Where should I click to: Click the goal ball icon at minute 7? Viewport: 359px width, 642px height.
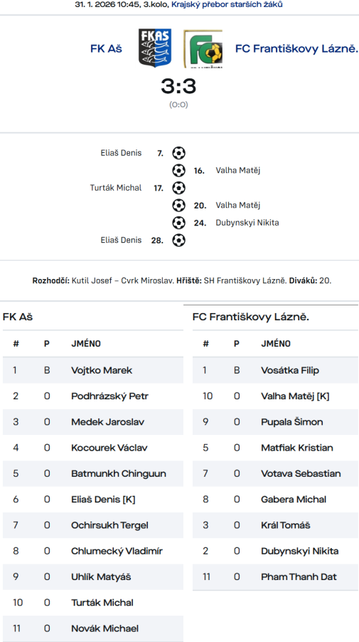pyautogui.click(x=178, y=153)
